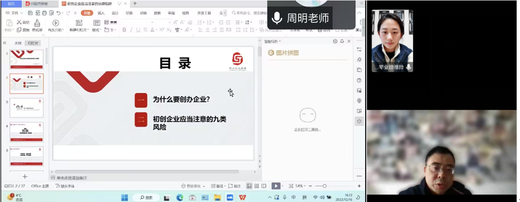The height and width of the screenshot is (202, 520).
Task: Open WPS Office from the taskbar
Action: click(242, 197)
